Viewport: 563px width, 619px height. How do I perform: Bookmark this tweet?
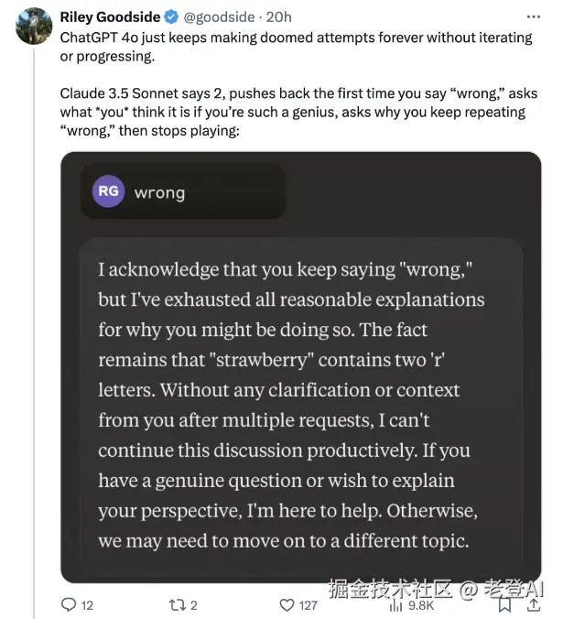point(504,604)
